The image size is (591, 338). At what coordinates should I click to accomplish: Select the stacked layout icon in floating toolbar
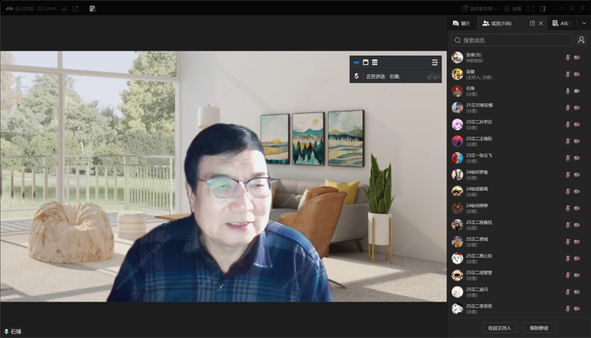pyautogui.click(x=375, y=63)
